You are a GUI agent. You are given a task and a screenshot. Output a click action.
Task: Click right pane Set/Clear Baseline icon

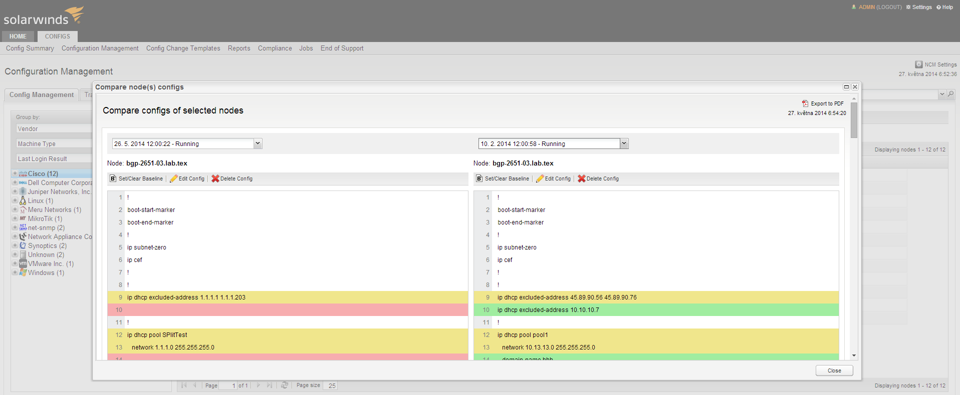[x=479, y=178]
